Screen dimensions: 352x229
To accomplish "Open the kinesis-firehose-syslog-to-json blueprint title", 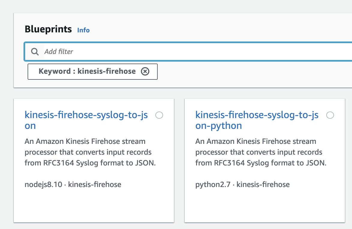I will click(86, 115).
